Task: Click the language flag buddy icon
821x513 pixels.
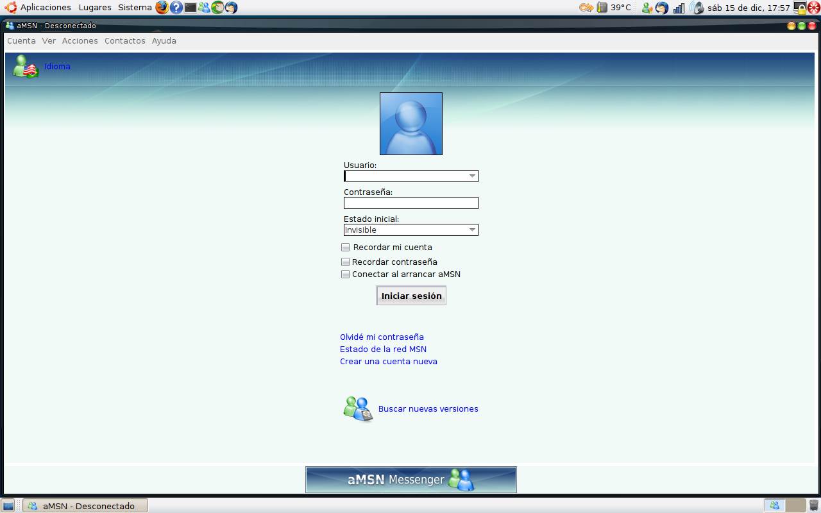Action: [x=26, y=66]
